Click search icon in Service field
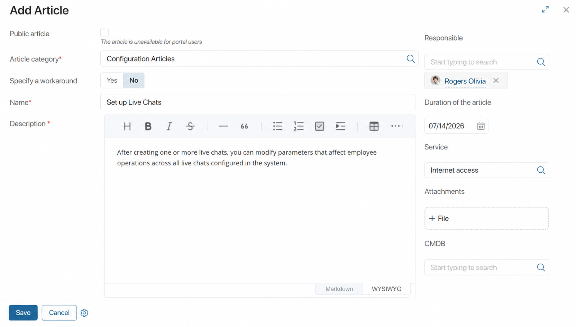The width and height of the screenshot is (576, 327). 541,170
